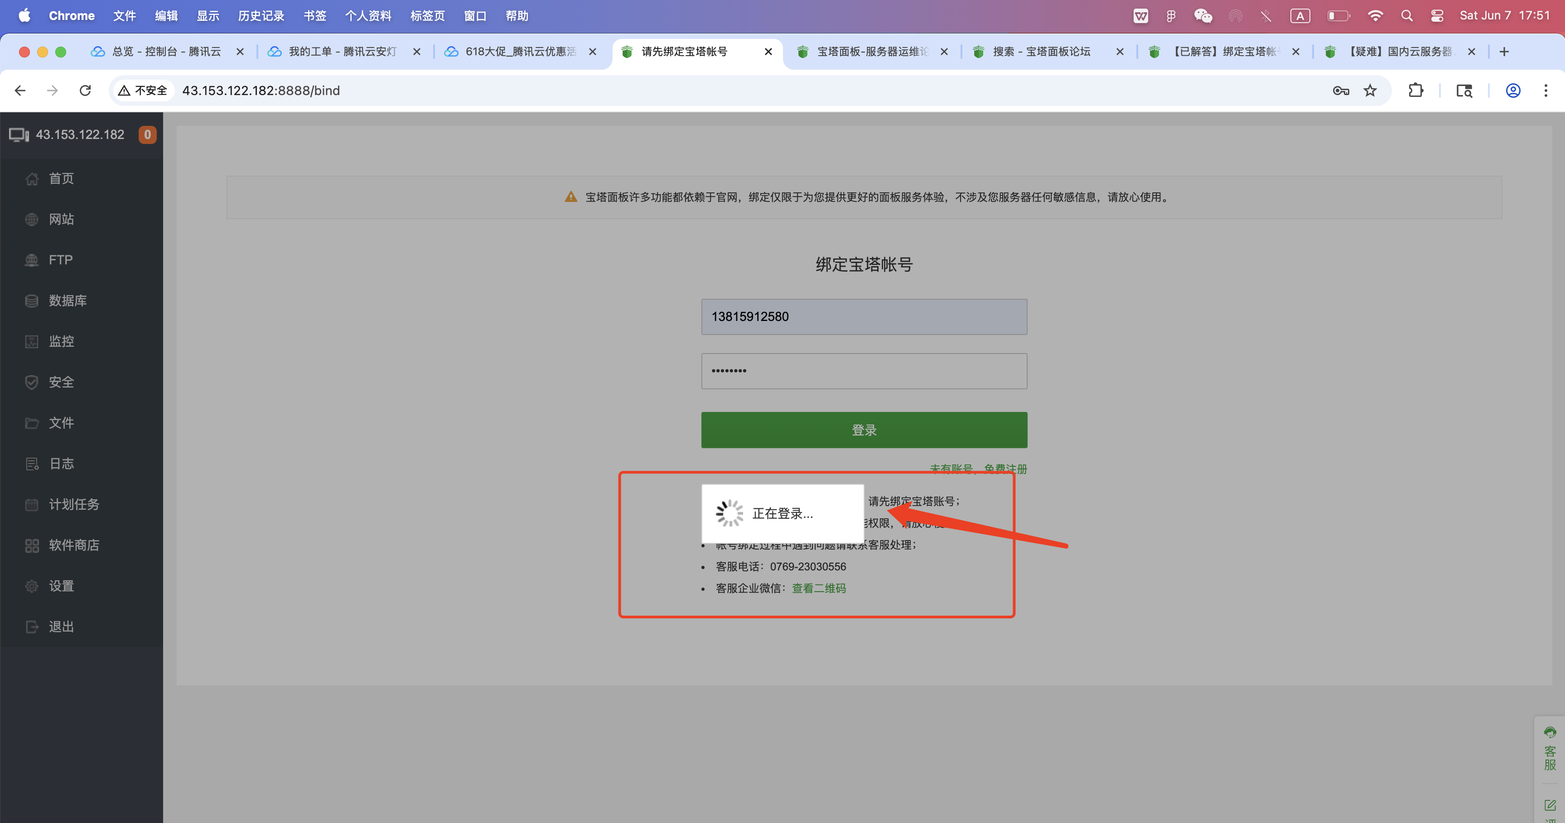Click the WeChat icon in the menu bar

(x=1203, y=16)
